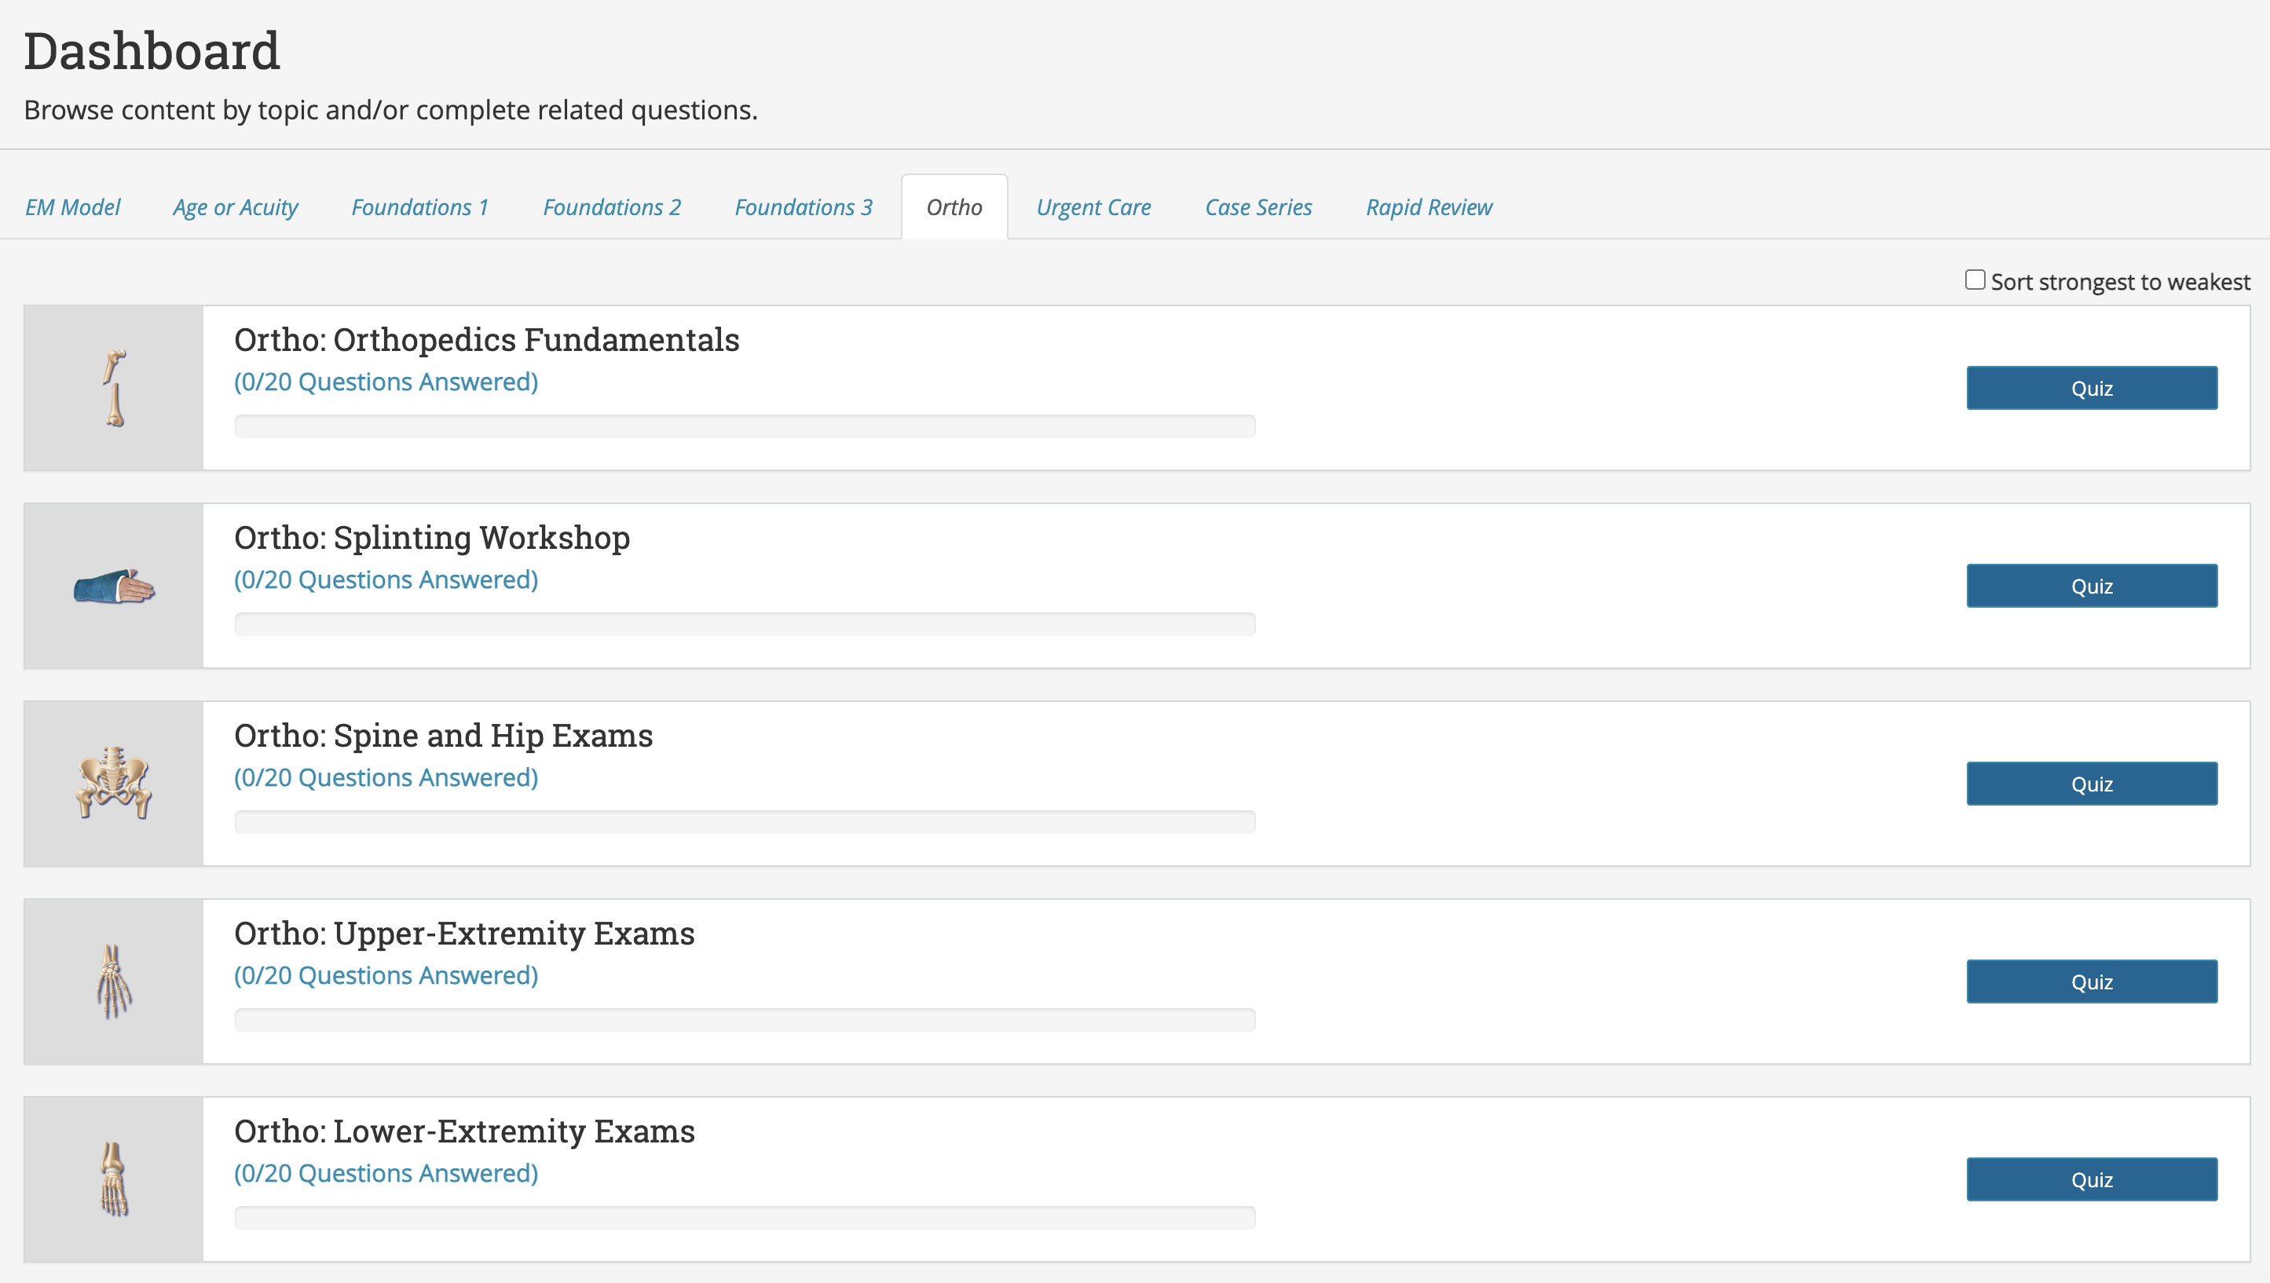Switch to the Urgent Care tab
The image size is (2270, 1283).
pyautogui.click(x=1091, y=204)
